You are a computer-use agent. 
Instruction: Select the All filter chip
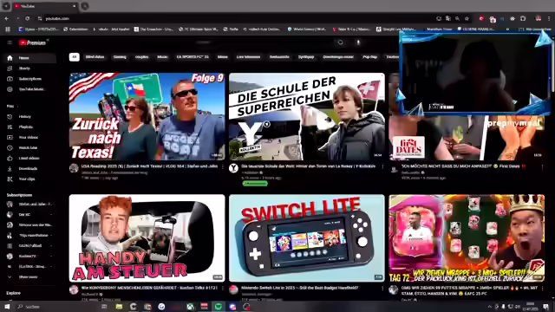click(x=74, y=57)
